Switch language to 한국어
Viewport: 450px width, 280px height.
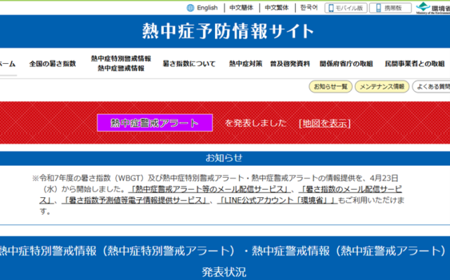(x=309, y=8)
